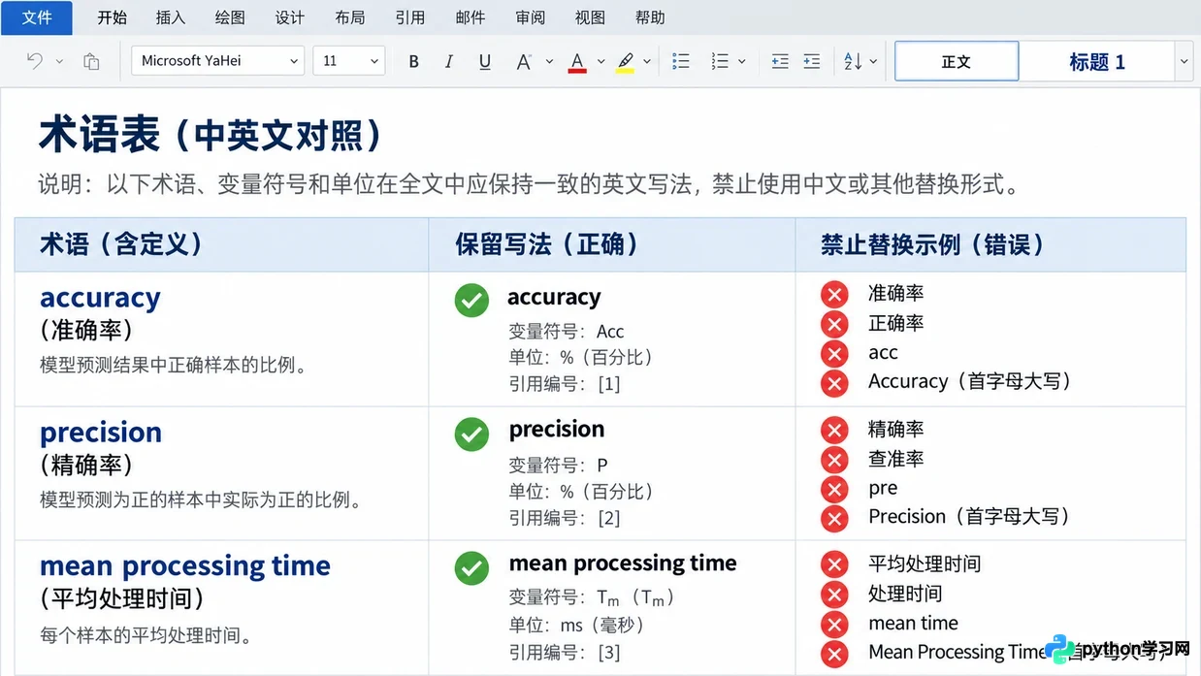Screen dimensions: 1201x676
Task: Switch to the 插入 tab
Action: pos(171,17)
